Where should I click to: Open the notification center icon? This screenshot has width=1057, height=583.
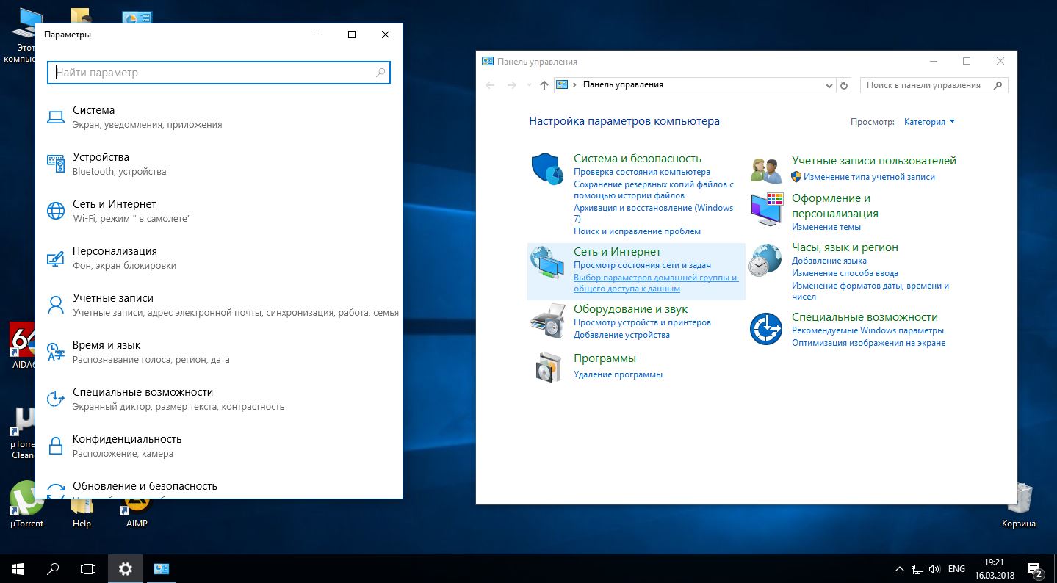point(1035,569)
